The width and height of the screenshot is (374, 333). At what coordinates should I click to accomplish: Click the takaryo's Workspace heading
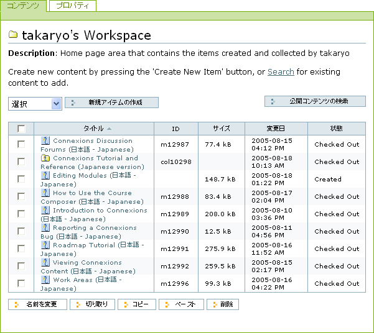[86, 35]
